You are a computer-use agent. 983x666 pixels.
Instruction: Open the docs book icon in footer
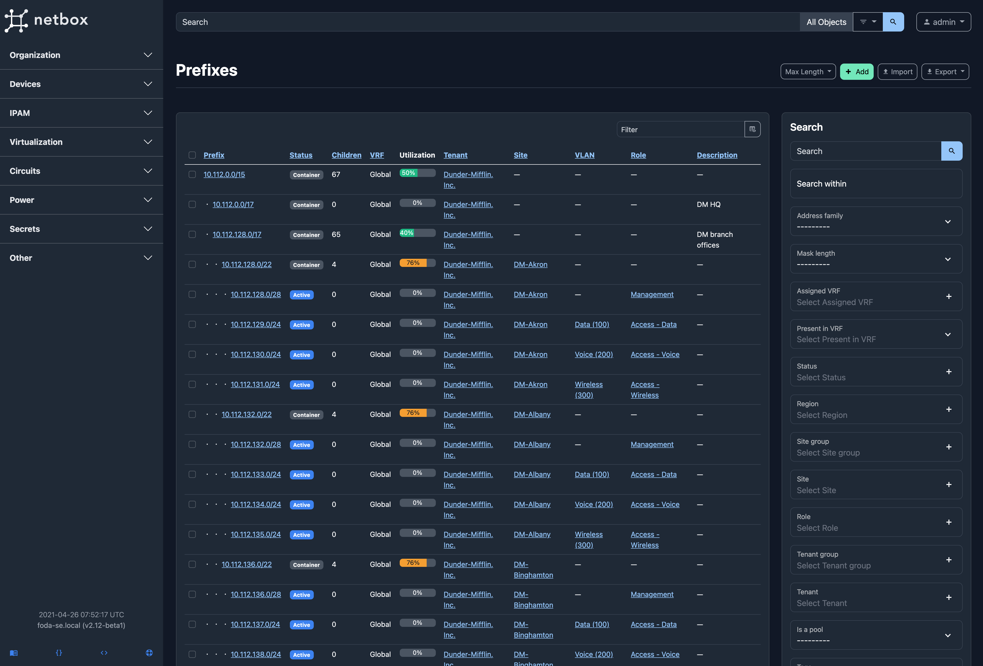[13, 653]
